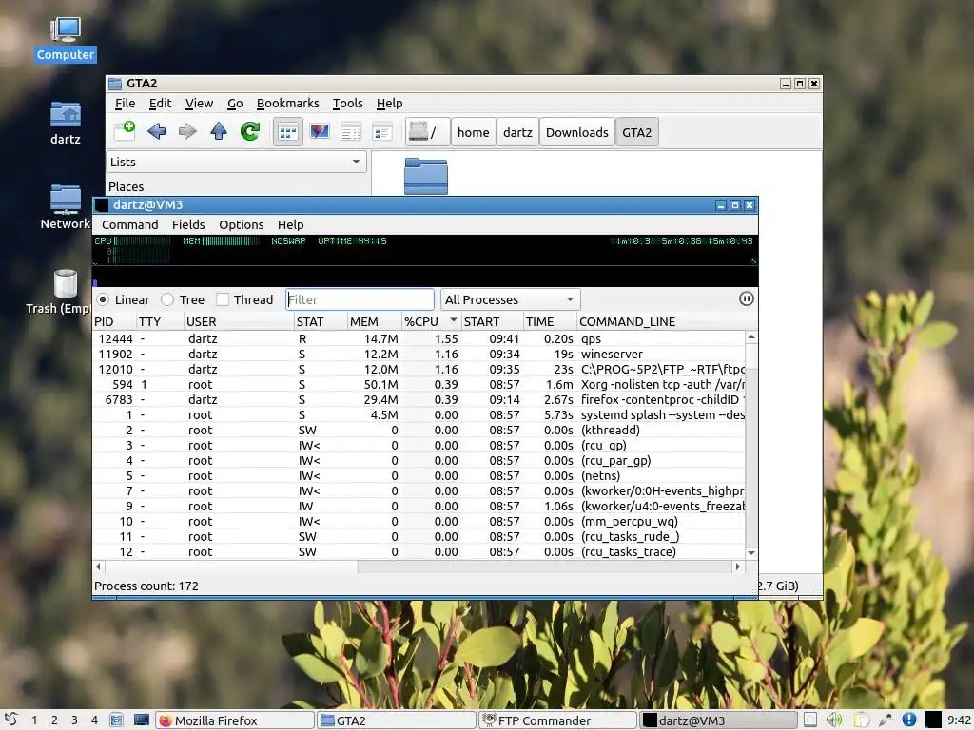Select the firefox -contentproc process row
Viewport: 974px width, 730px height.
pyautogui.click(x=419, y=400)
